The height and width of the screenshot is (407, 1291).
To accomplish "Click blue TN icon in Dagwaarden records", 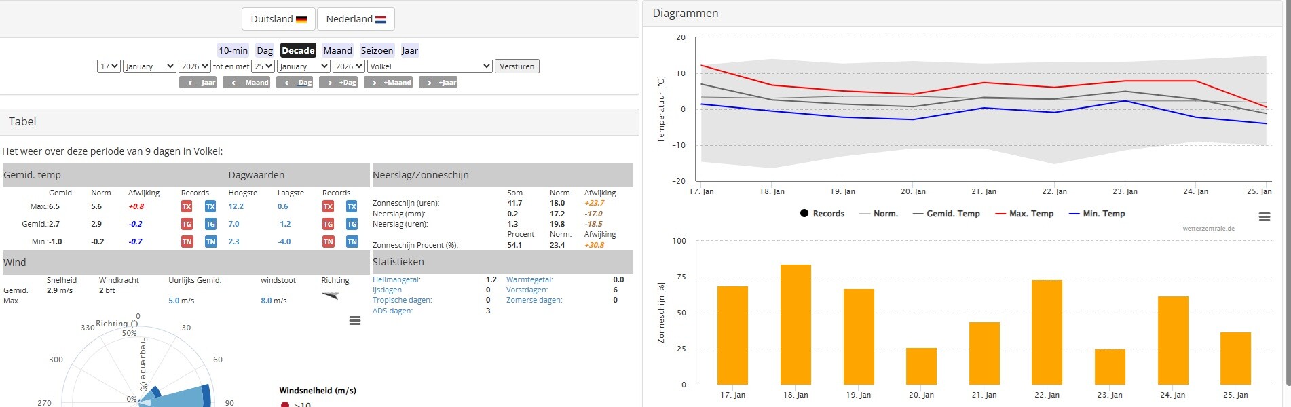I will pos(352,241).
